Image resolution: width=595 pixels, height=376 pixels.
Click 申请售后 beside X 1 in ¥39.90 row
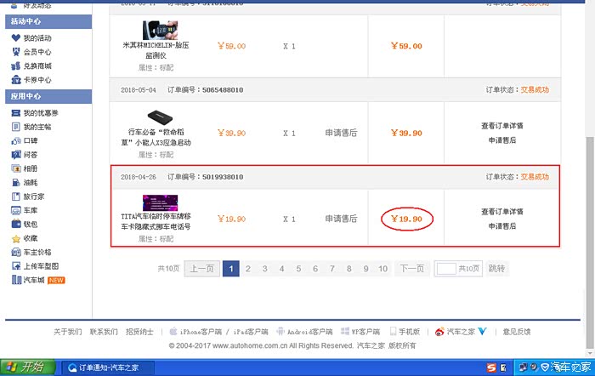tap(341, 133)
